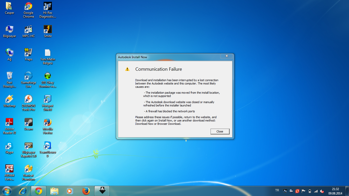Screen dimensions: 349x196
Task: Select the Navicat Premium shortcut
Action: (x=28, y=173)
